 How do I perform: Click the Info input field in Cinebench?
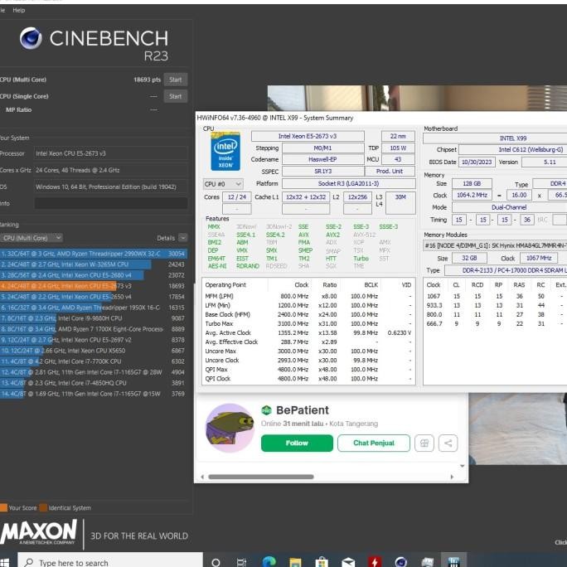pyautogui.click(x=111, y=203)
